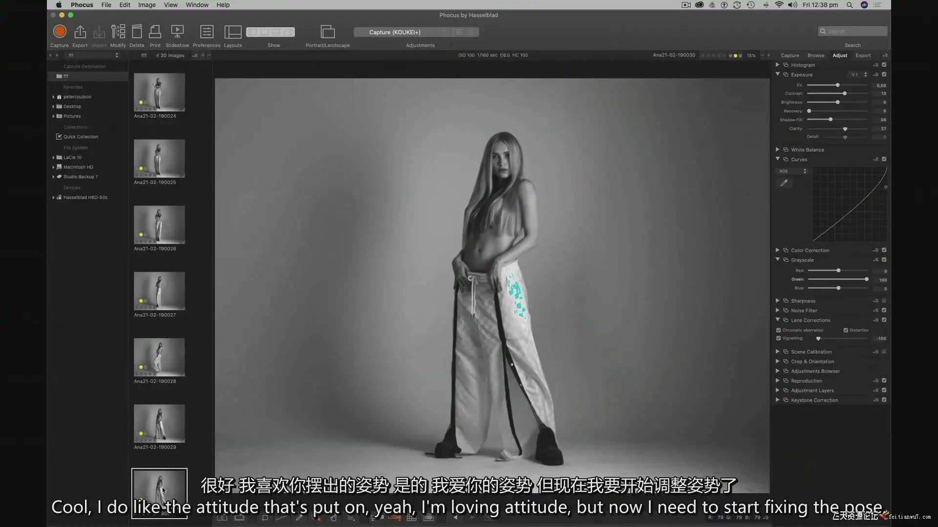Expand the Color Correction panel
This screenshot has width=938, height=527.
coord(777,250)
